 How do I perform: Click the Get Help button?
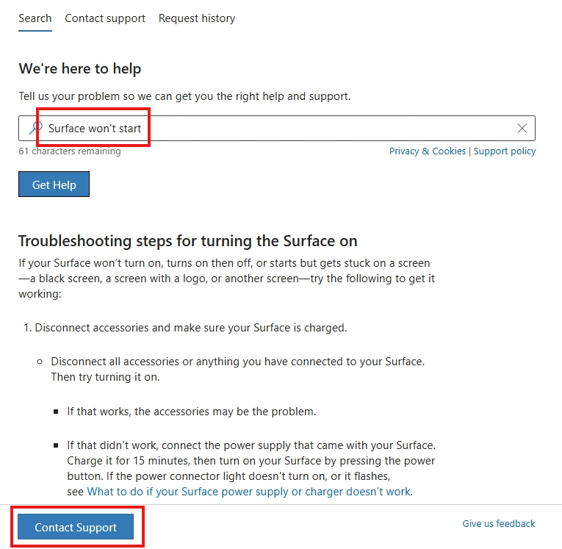coord(54,184)
